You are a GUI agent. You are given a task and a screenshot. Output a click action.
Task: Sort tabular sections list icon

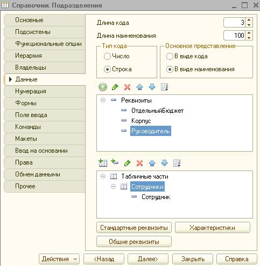click(177, 163)
